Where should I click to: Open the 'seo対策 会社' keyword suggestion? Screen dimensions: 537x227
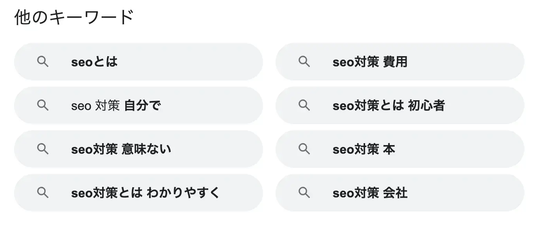[x=400, y=193]
